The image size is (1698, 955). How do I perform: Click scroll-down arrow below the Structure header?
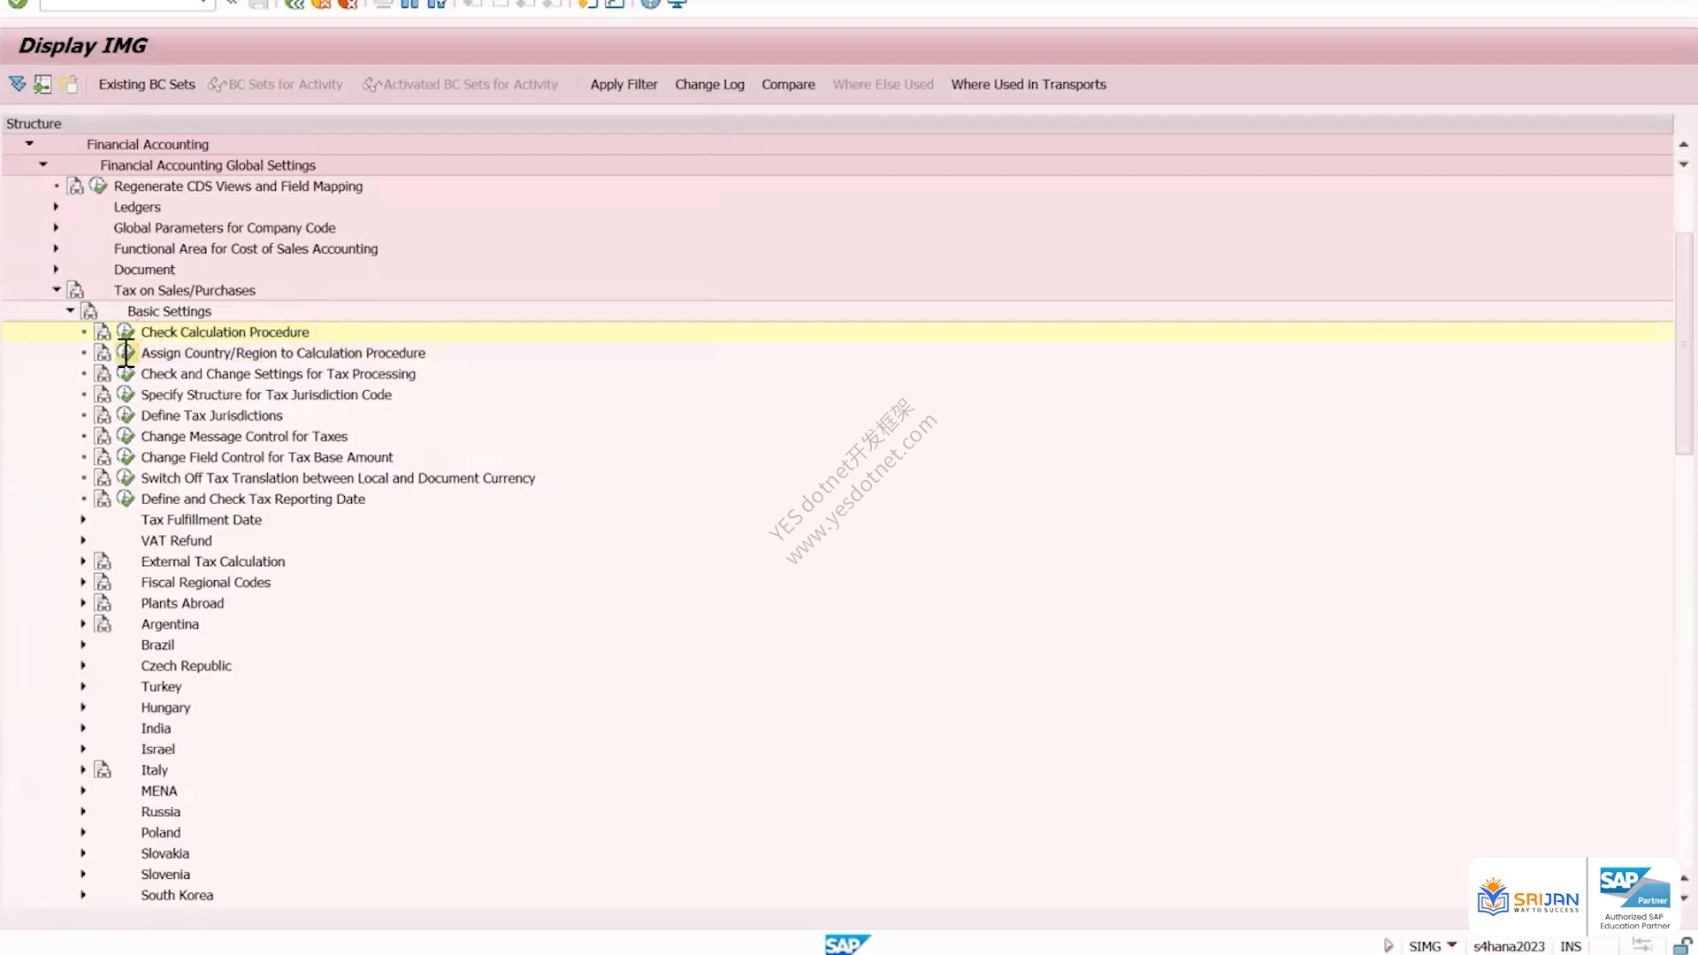(x=1684, y=164)
